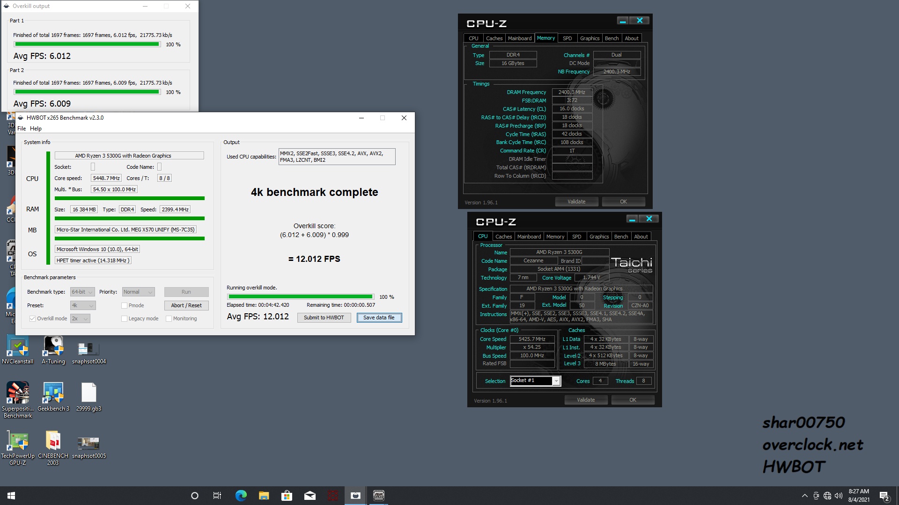Screen dimensions: 899x505
Task: Open the Windows Start menu
Action: pyautogui.click(x=11, y=496)
